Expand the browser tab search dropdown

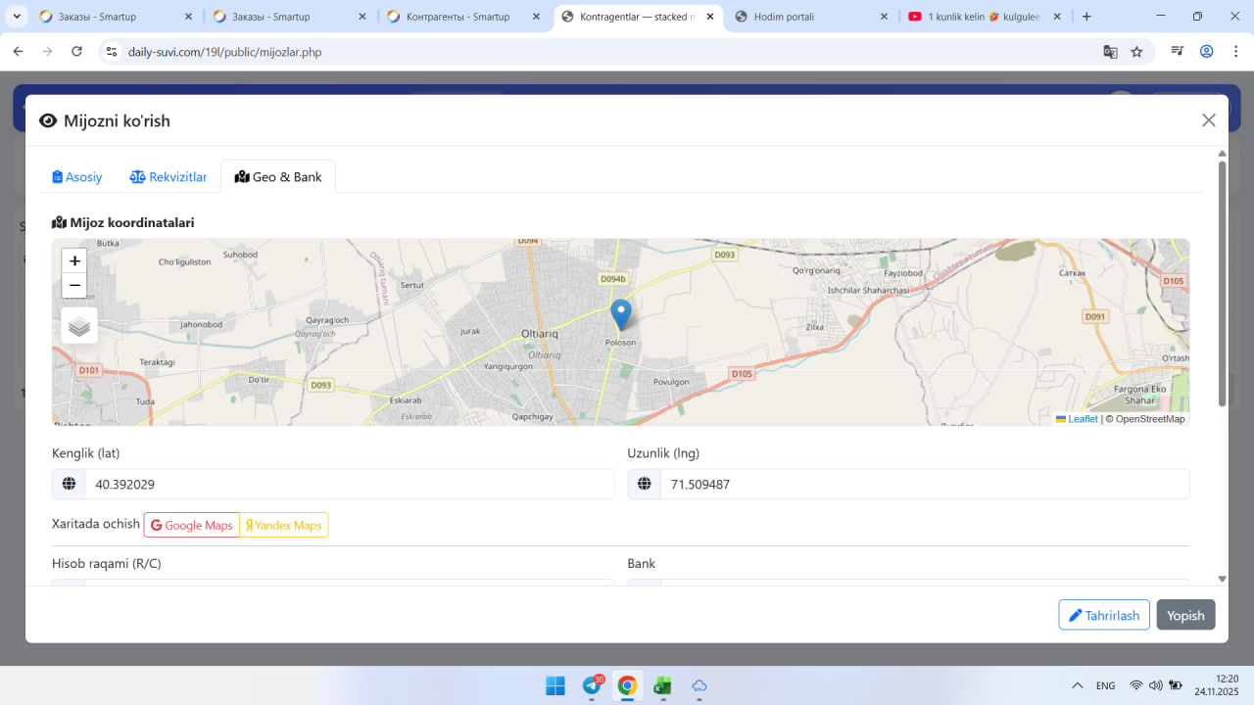[17, 17]
